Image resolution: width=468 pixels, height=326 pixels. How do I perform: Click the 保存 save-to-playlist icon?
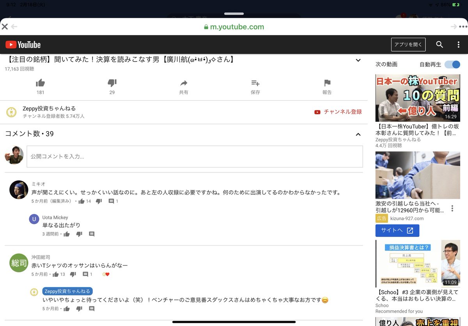(255, 83)
